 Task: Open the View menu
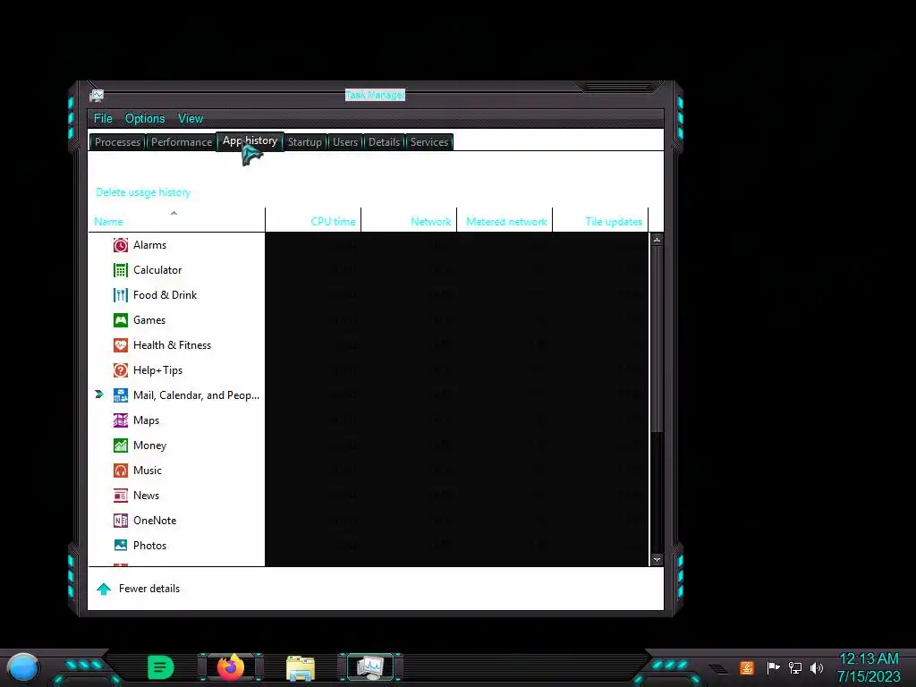[x=191, y=119]
